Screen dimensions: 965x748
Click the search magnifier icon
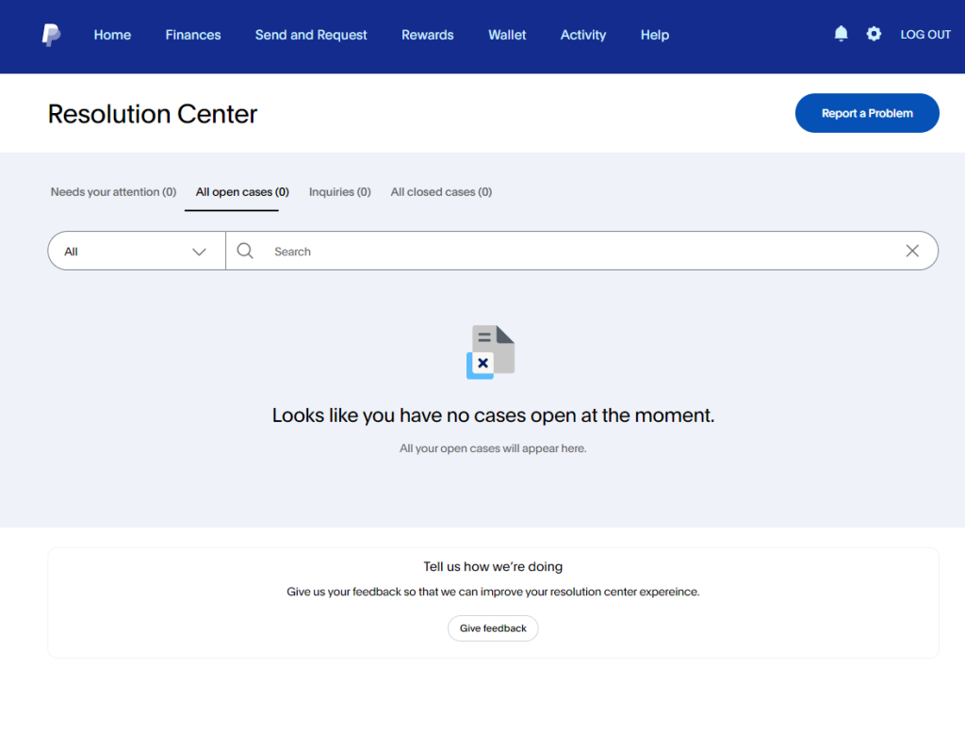[x=245, y=251]
